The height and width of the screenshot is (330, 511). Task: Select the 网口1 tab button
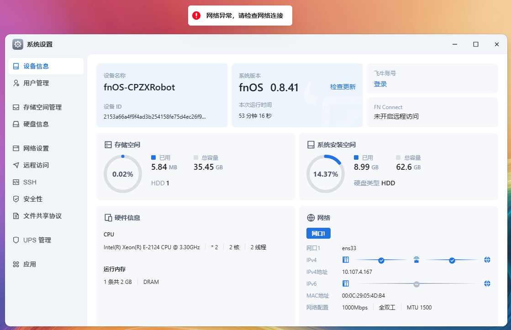318,233
